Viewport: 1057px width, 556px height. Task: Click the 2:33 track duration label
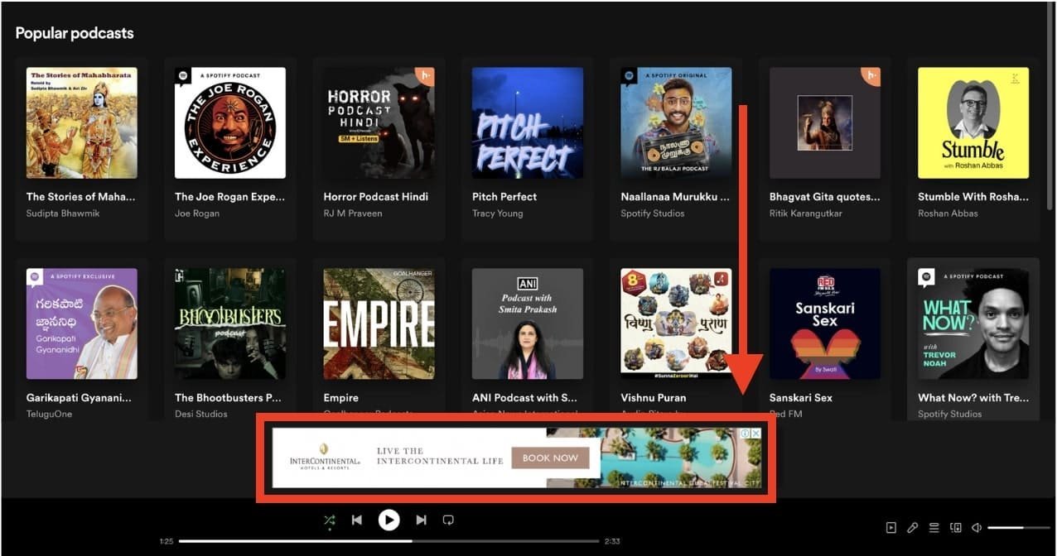612,541
